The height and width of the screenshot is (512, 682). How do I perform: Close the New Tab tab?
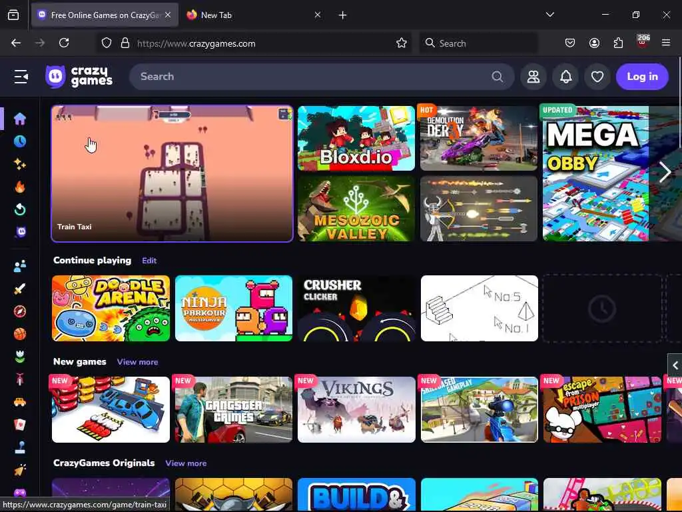(x=318, y=15)
